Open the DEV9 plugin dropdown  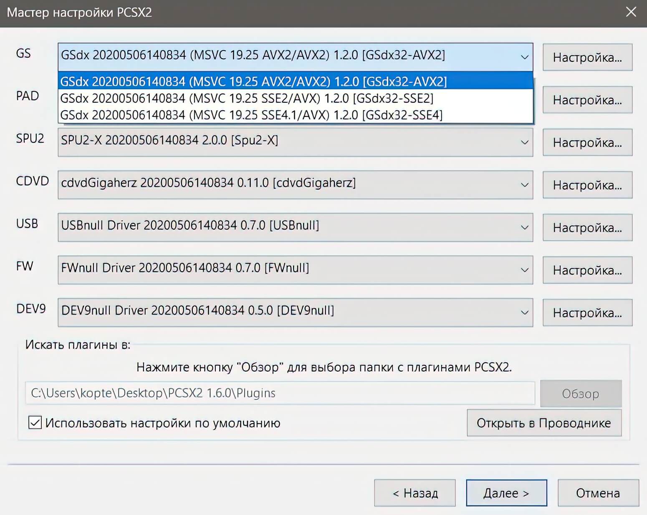(296, 313)
